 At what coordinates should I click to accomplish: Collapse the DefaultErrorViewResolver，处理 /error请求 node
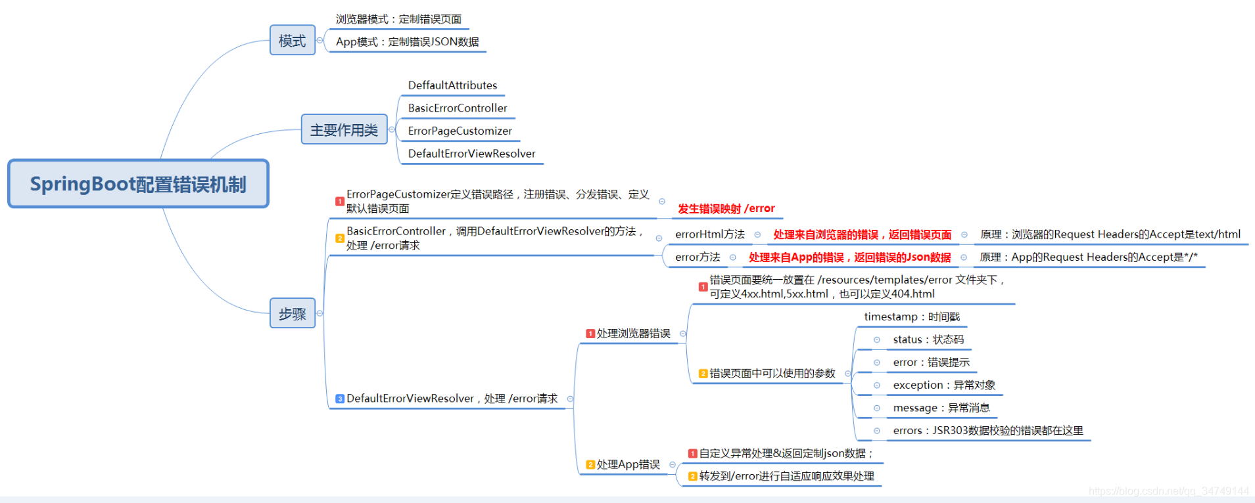point(570,399)
